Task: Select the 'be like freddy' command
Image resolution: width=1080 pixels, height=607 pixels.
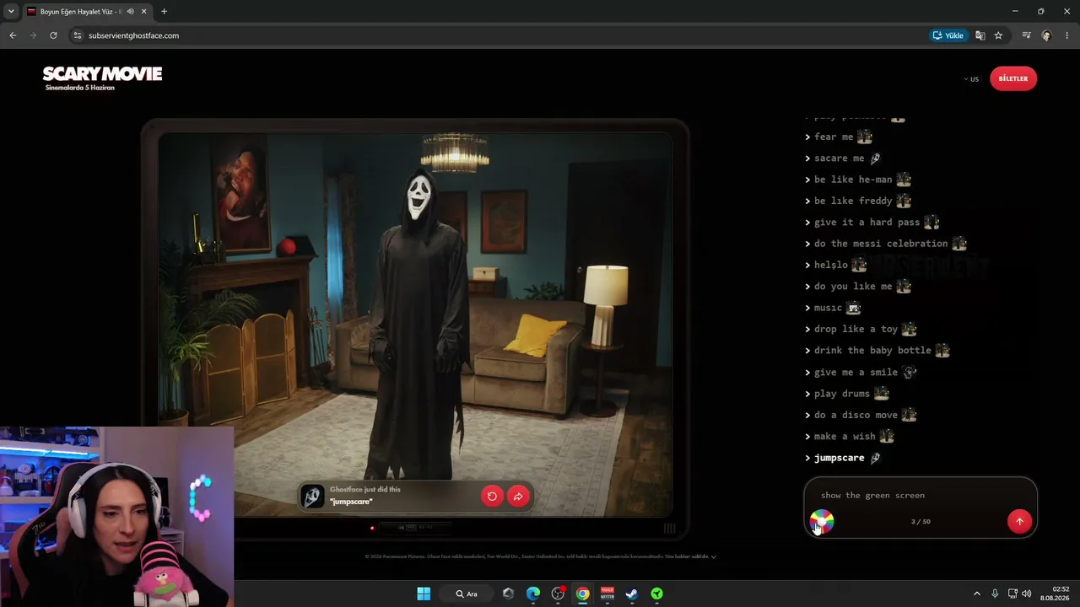Action: point(853,201)
